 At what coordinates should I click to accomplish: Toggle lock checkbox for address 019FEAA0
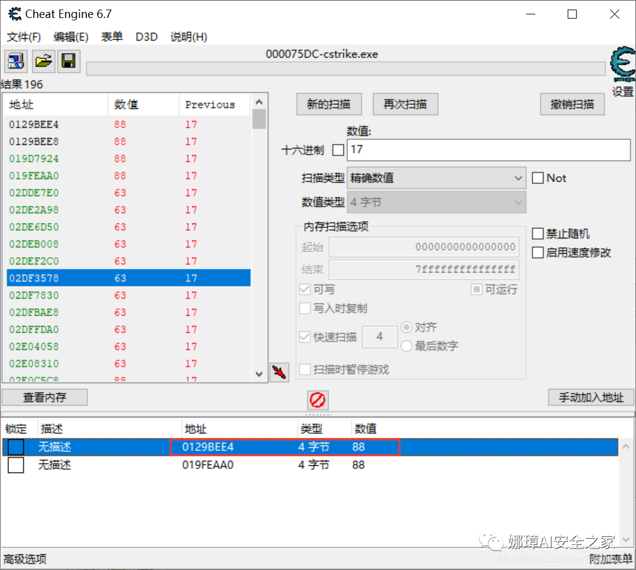16,465
